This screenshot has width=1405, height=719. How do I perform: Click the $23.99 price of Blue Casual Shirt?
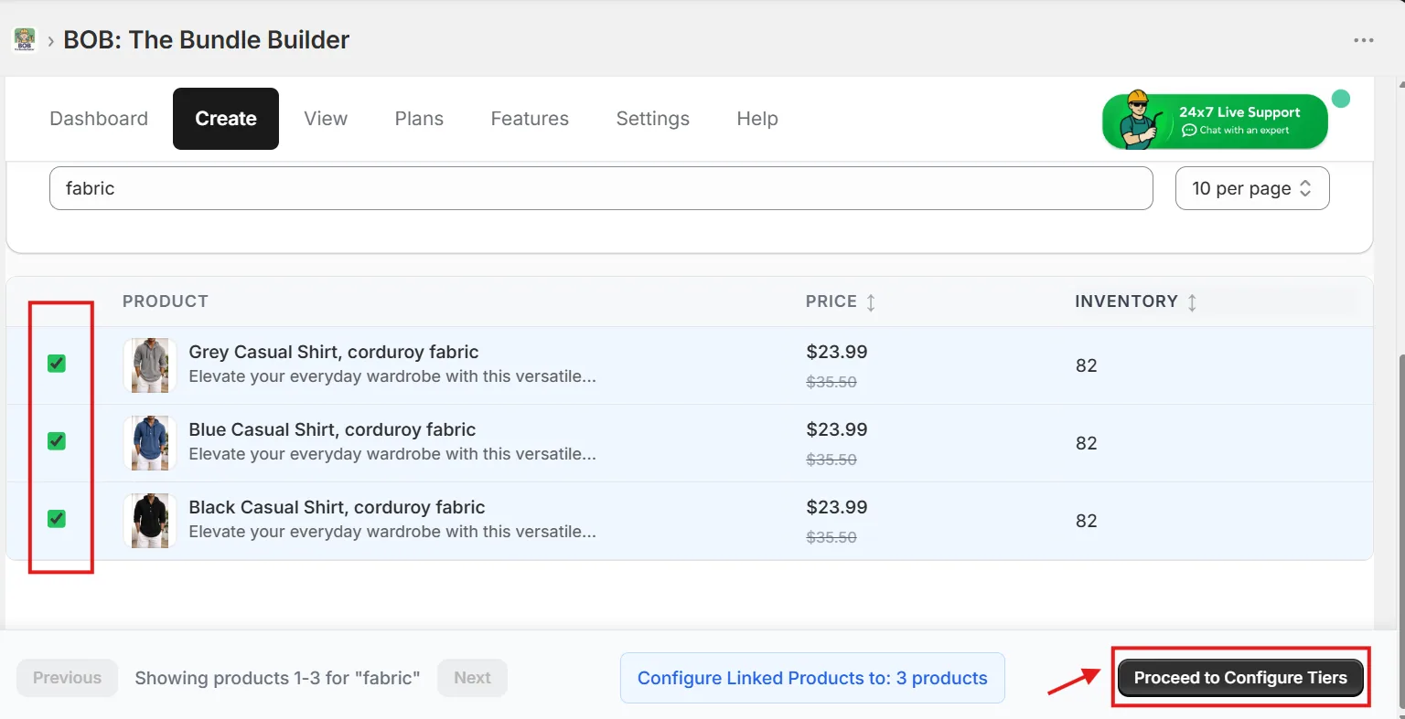click(x=837, y=429)
